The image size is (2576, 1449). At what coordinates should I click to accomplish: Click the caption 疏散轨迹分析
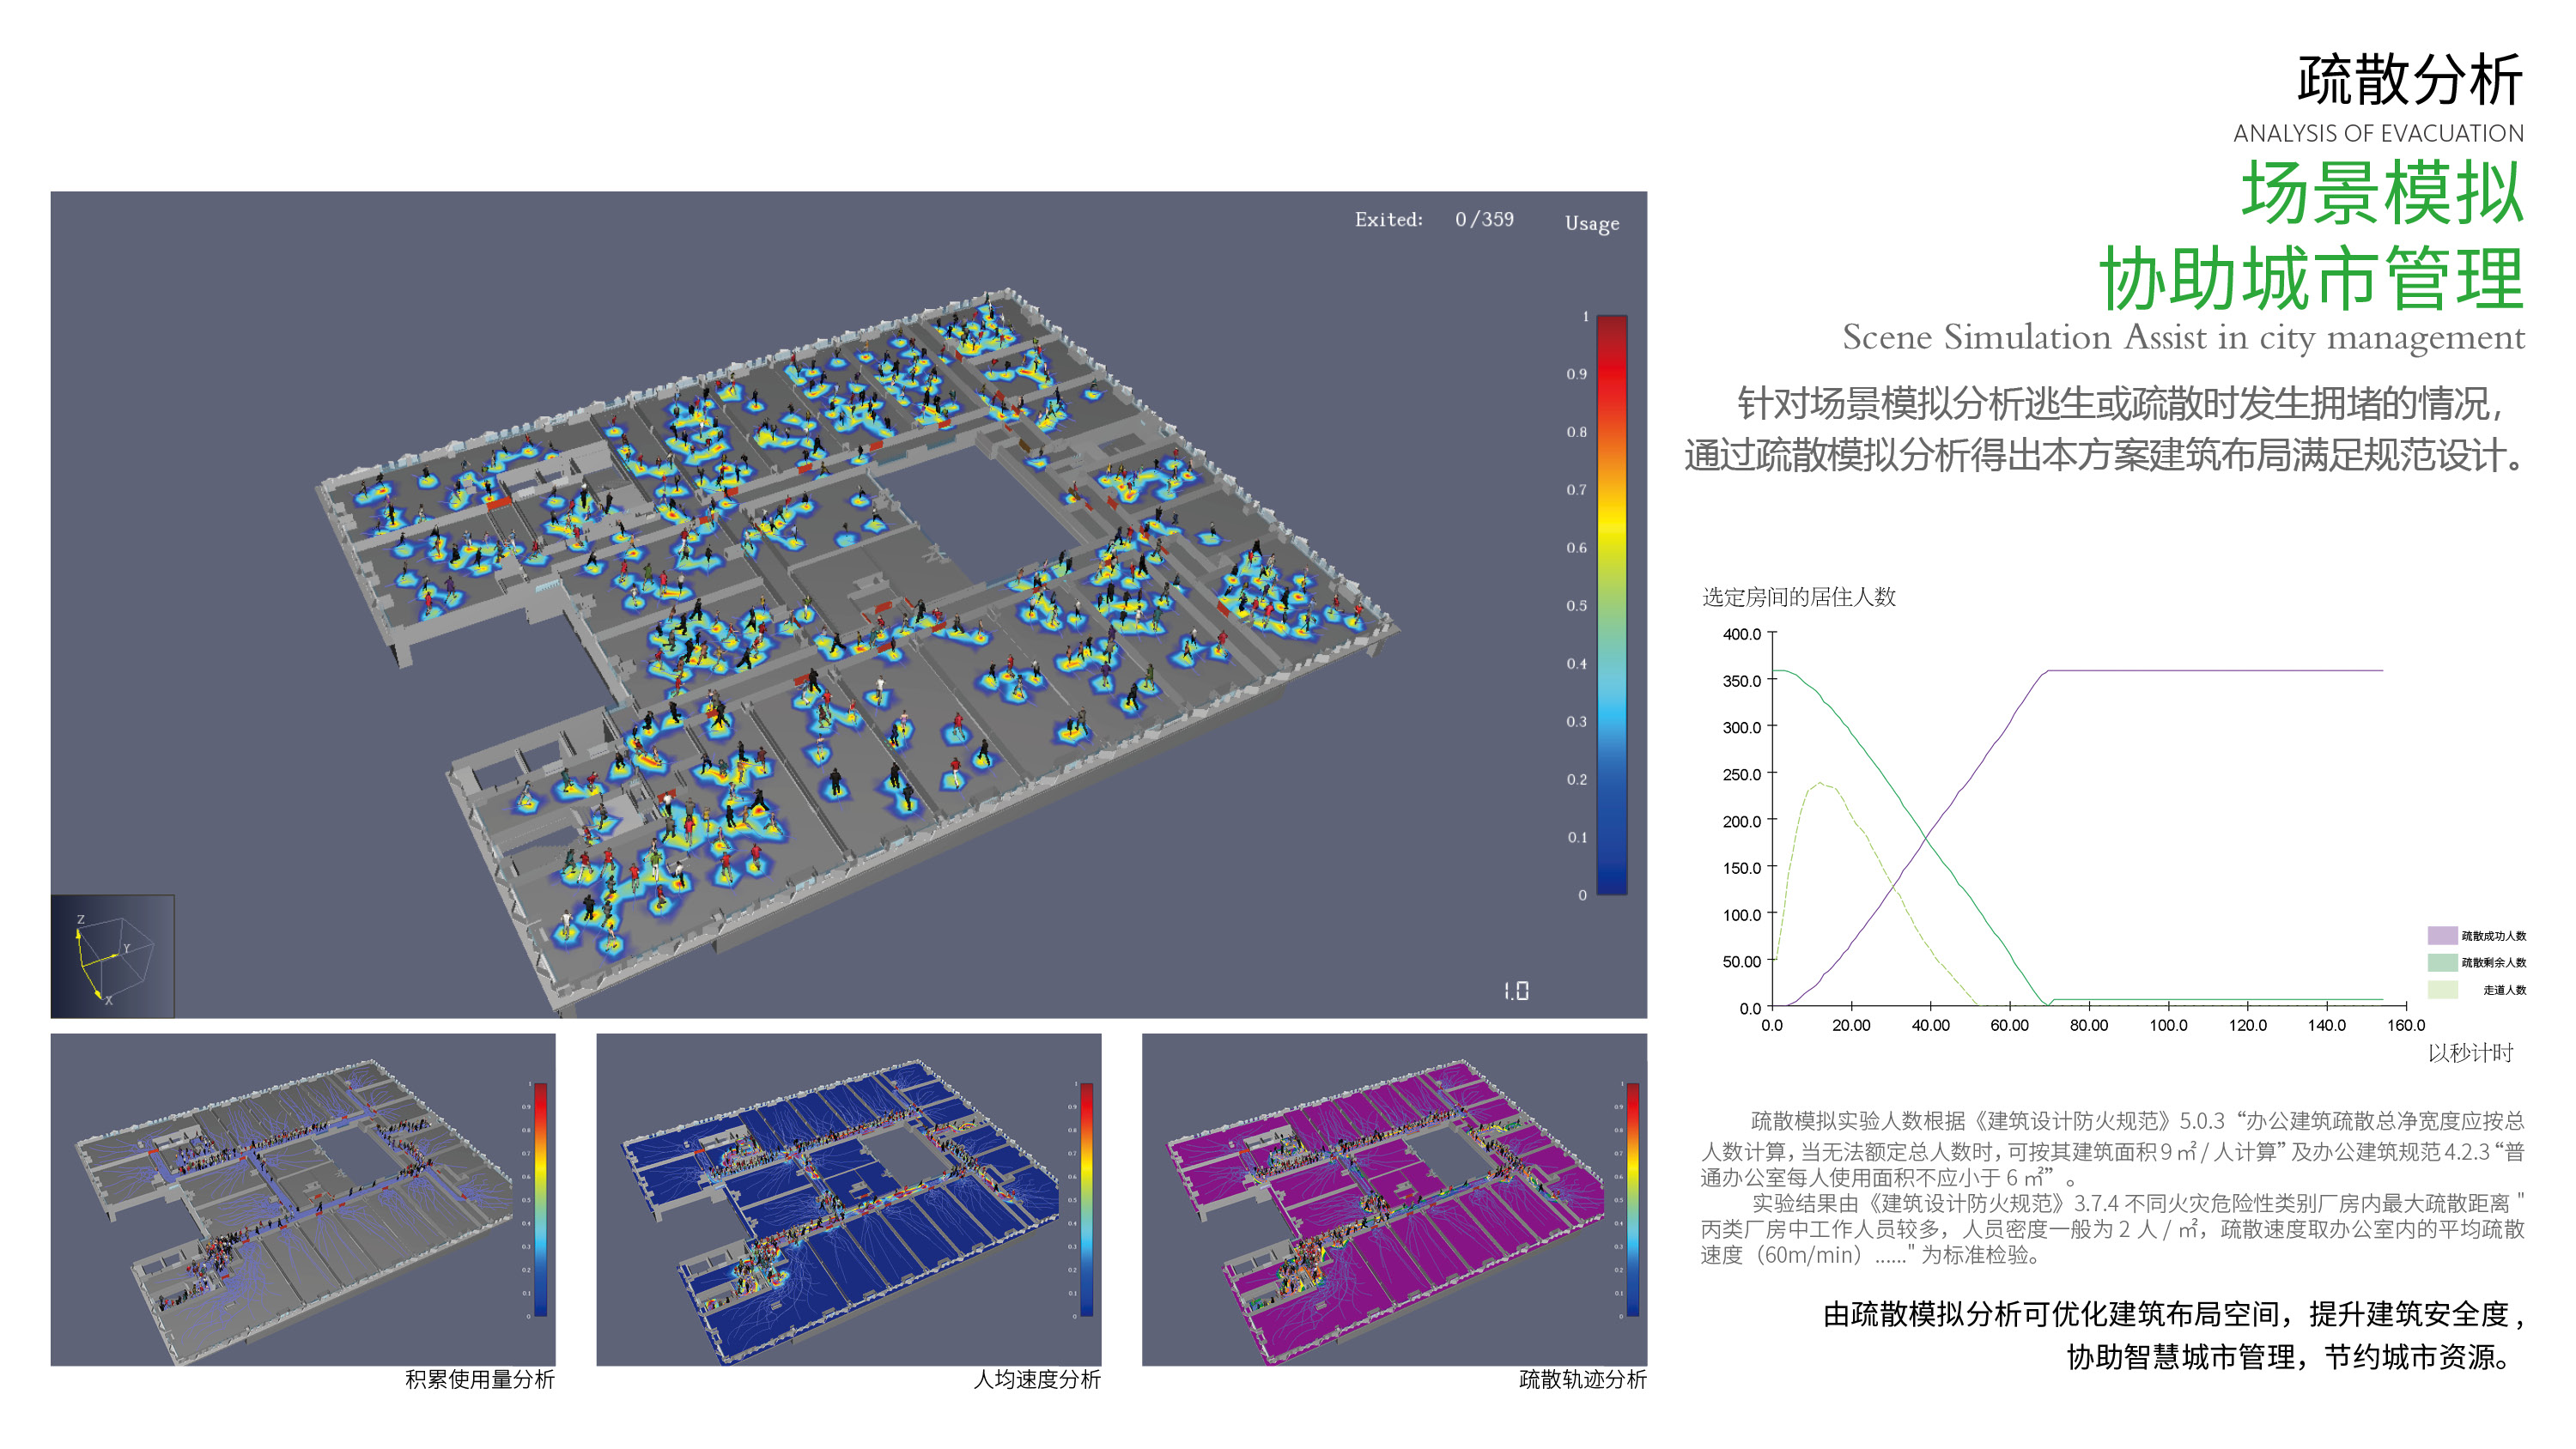coord(1582,1379)
